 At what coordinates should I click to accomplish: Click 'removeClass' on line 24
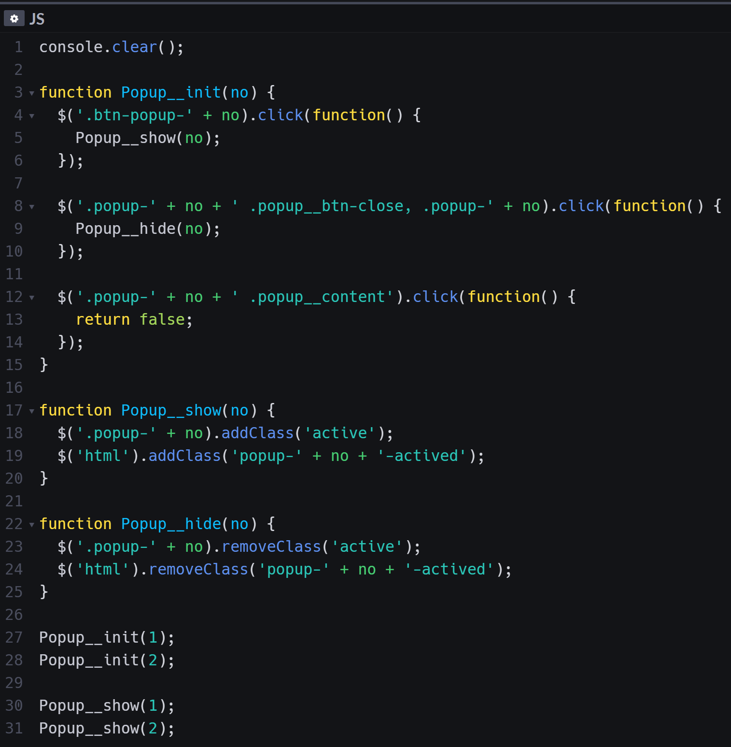coord(198,569)
